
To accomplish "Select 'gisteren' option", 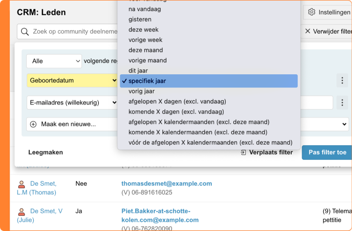I will pos(140,19).
